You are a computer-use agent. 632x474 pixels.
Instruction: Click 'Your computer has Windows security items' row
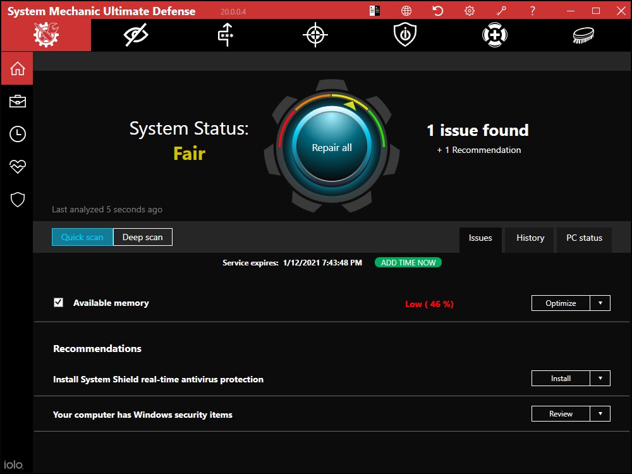[x=332, y=414]
